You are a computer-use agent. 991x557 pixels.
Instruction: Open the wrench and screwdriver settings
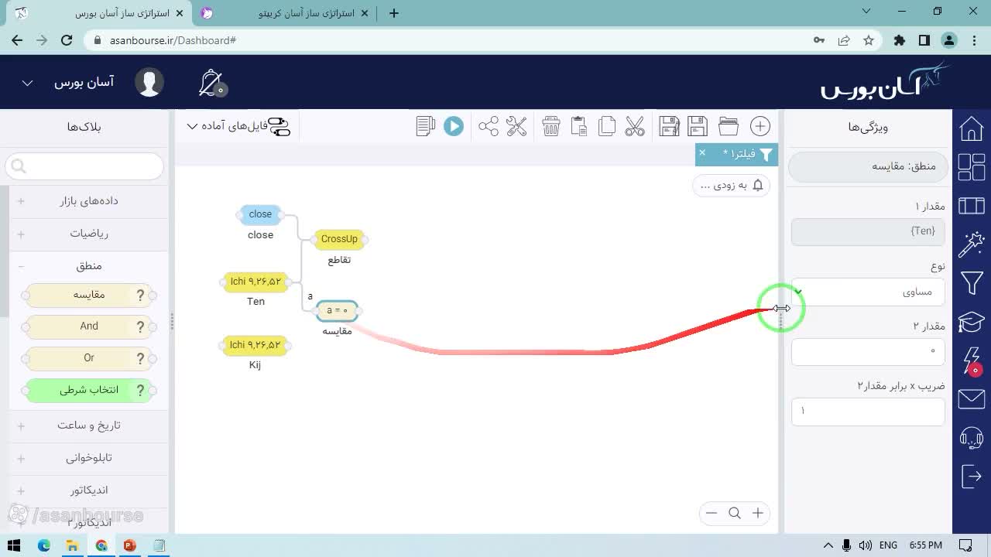[x=516, y=126]
